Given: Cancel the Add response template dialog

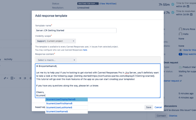Looking at the screenshot, I should click(x=158, y=107).
